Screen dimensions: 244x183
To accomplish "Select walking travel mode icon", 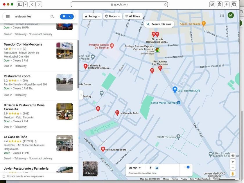I will (150, 168).
